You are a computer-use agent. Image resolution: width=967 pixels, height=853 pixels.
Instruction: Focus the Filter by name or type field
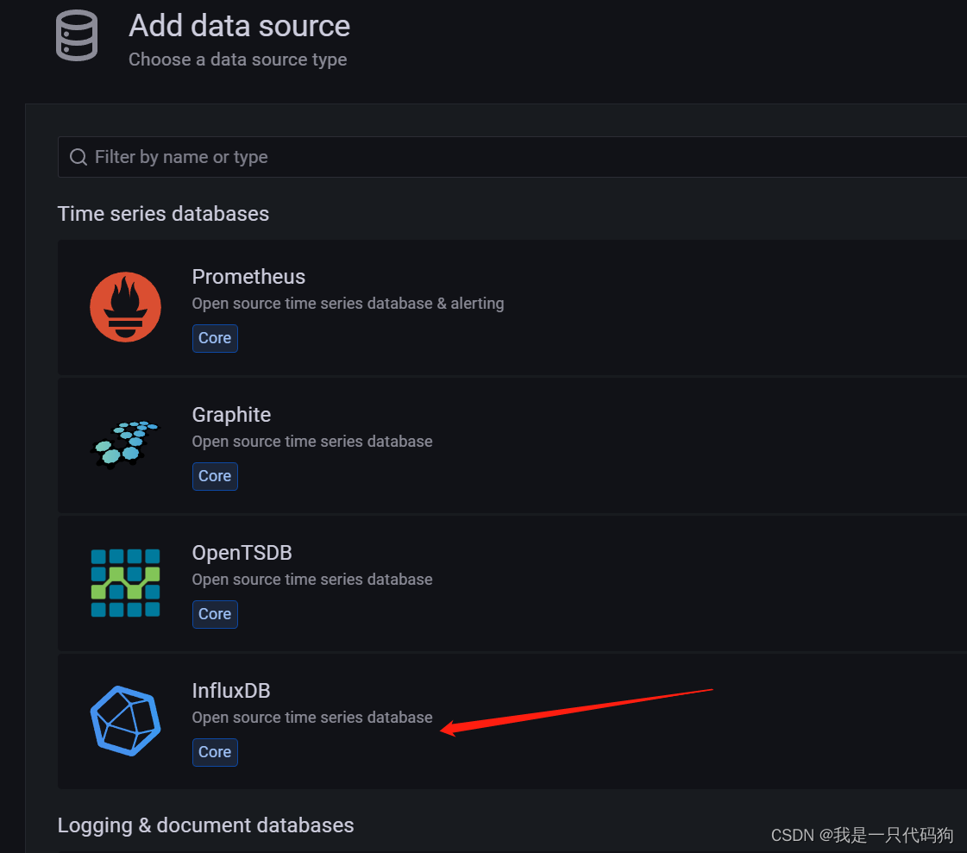point(512,157)
